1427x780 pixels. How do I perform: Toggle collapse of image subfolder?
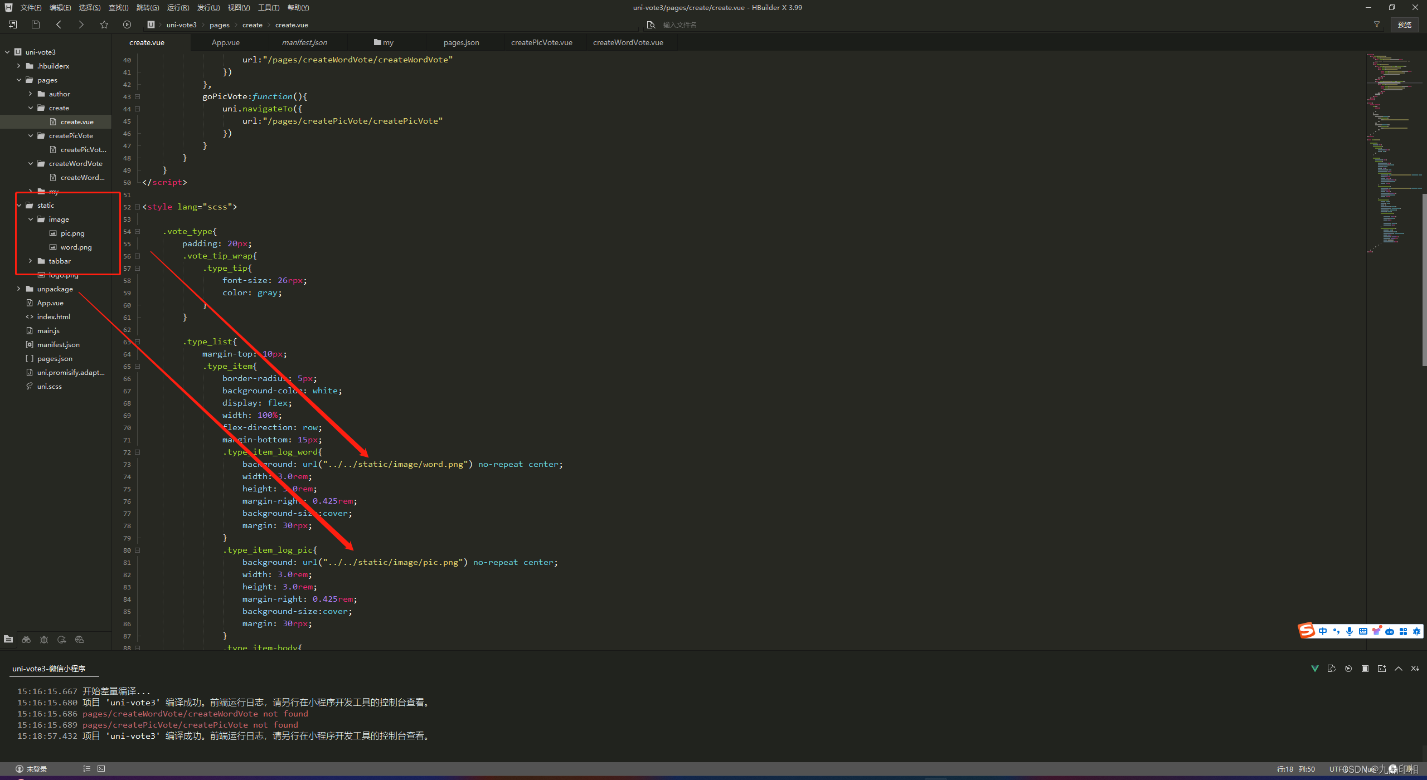[x=32, y=219]
